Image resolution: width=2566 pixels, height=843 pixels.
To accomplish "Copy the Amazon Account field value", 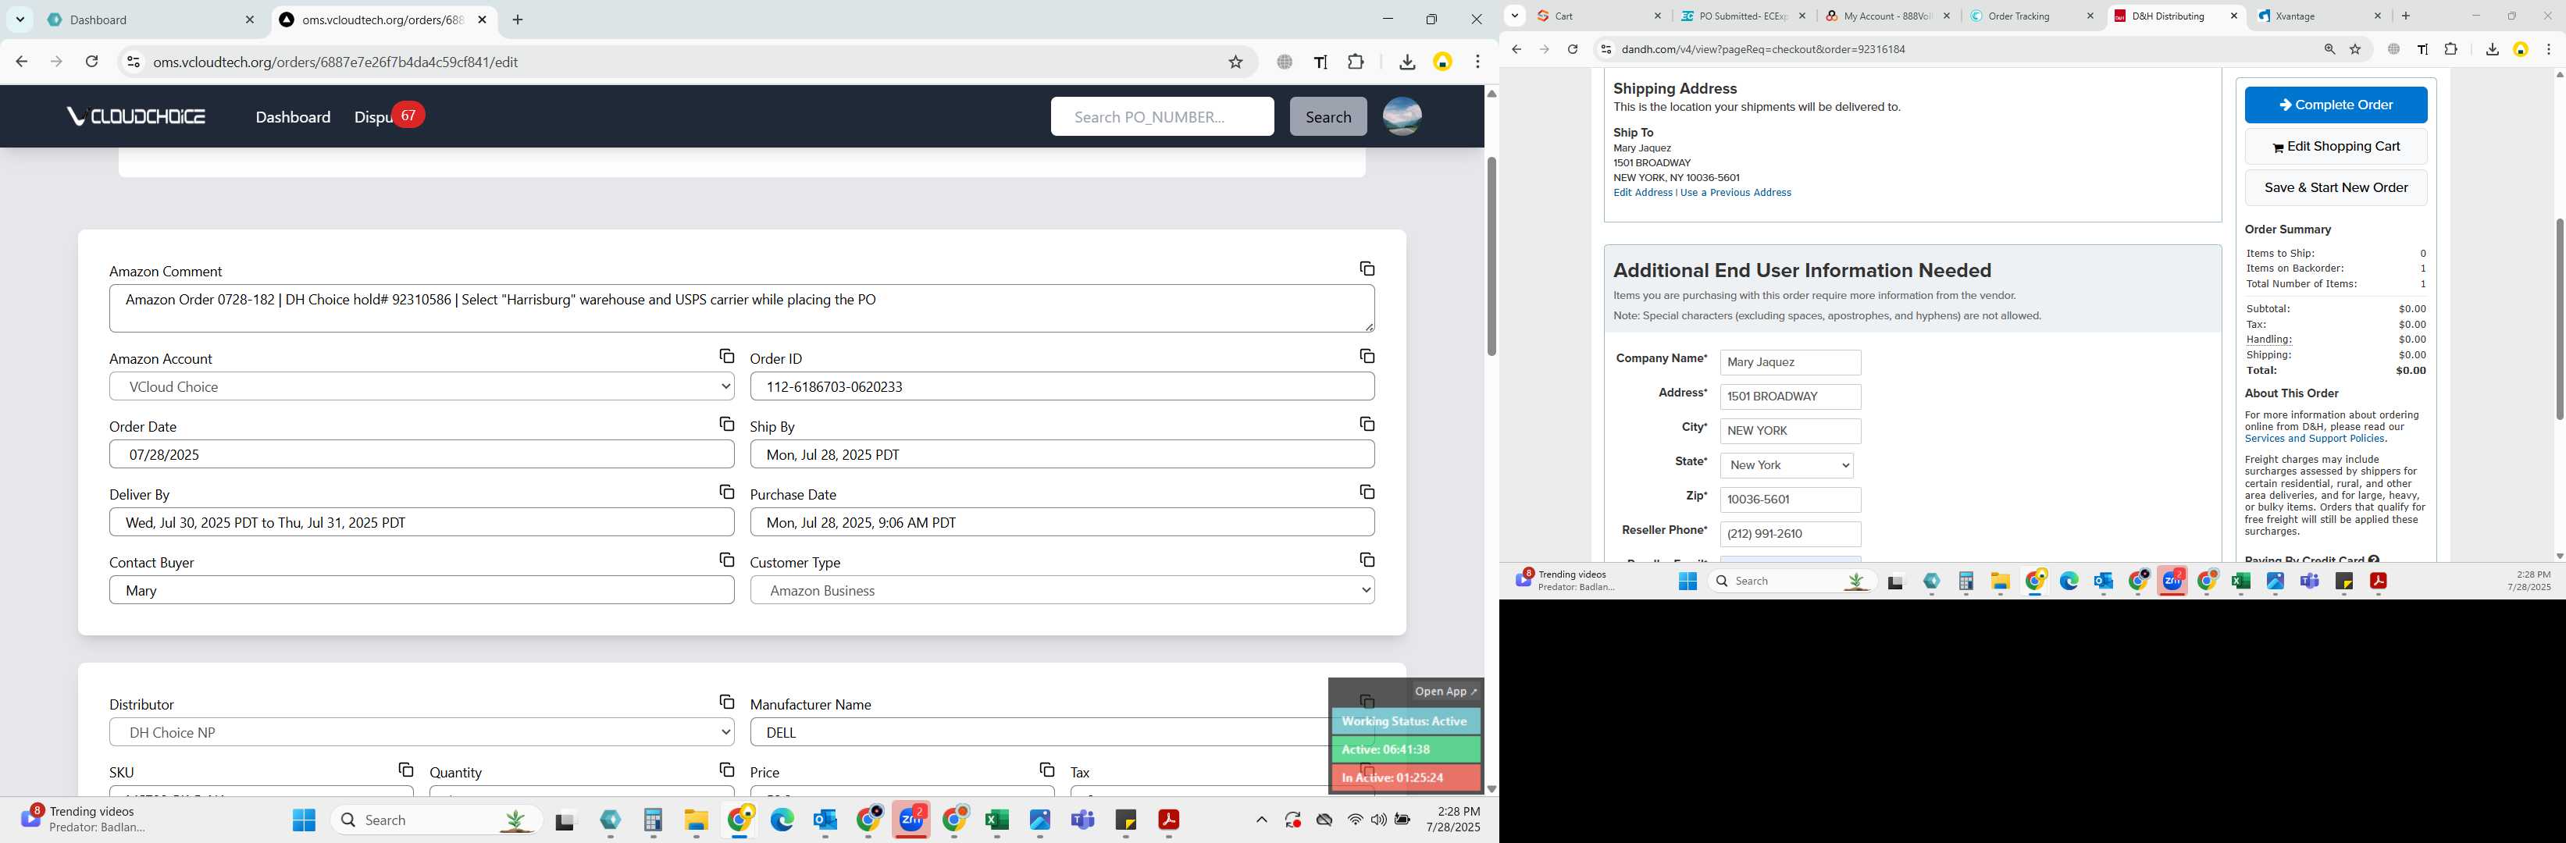I will 726,356.
